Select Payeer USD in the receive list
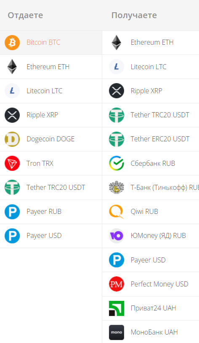This screenshot has height=343, width=199. 151,260
